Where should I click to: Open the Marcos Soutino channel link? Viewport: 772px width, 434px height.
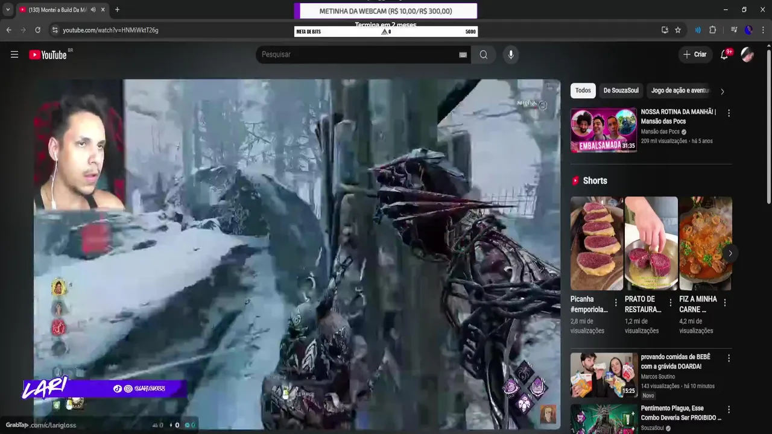pos(658,377)
